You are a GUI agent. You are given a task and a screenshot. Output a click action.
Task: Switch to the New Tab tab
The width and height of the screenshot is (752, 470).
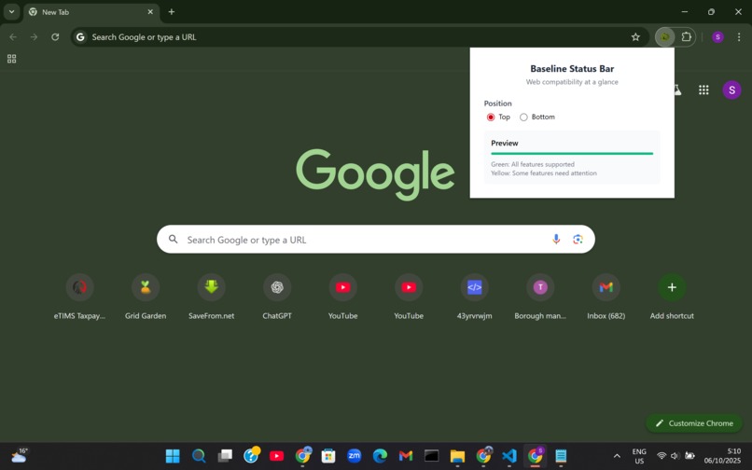tap(91, 12)
